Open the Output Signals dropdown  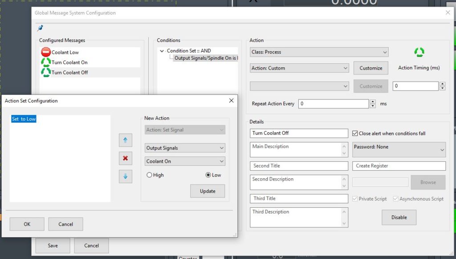coord(185,148)
